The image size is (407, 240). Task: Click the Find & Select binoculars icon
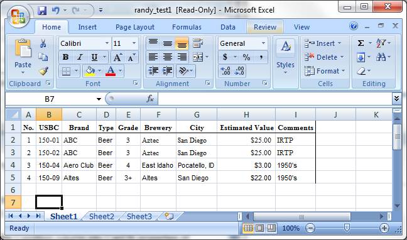click(381, 57)
